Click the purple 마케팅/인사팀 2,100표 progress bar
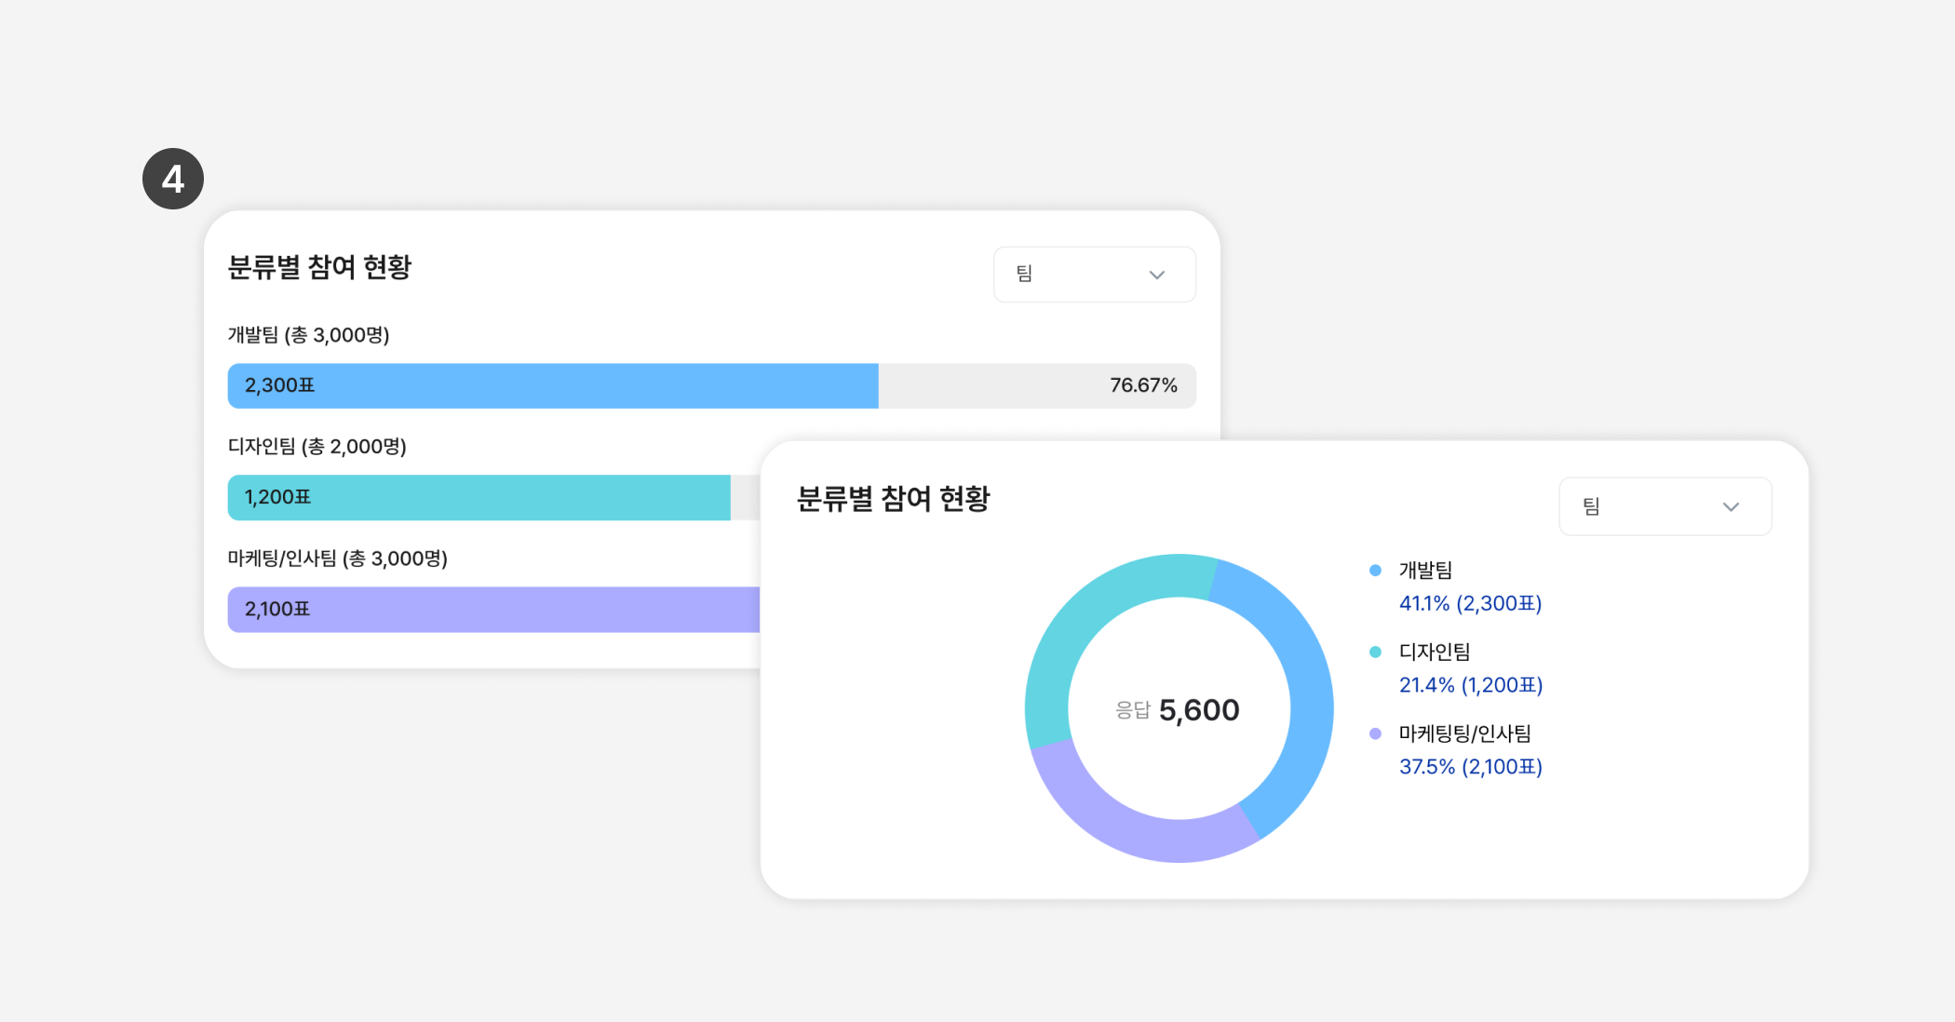This screenshot has width=1955, height=1022. click(494, 610)
